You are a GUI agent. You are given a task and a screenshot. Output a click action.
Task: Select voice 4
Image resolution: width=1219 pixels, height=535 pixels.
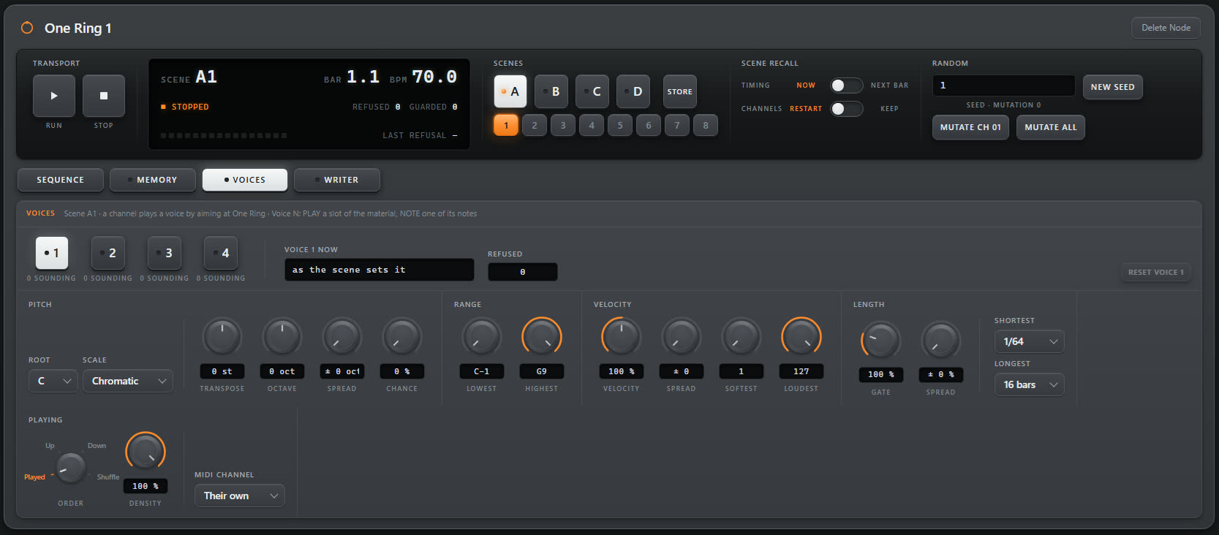[221, 253]
